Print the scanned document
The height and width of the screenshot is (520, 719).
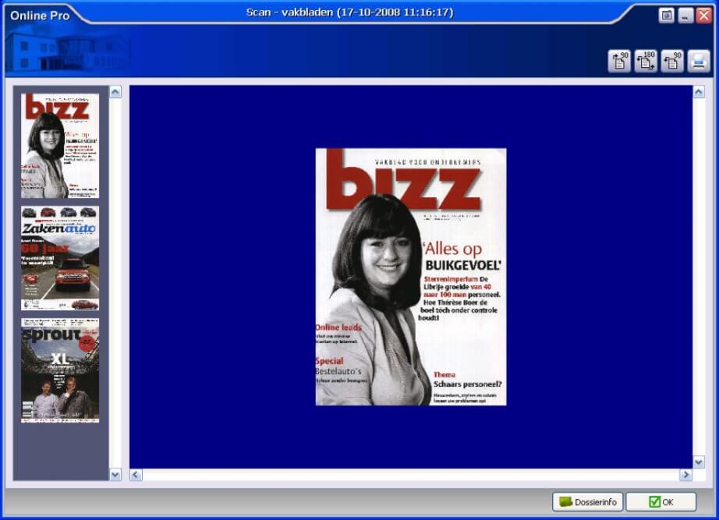[x=698, y=61]
